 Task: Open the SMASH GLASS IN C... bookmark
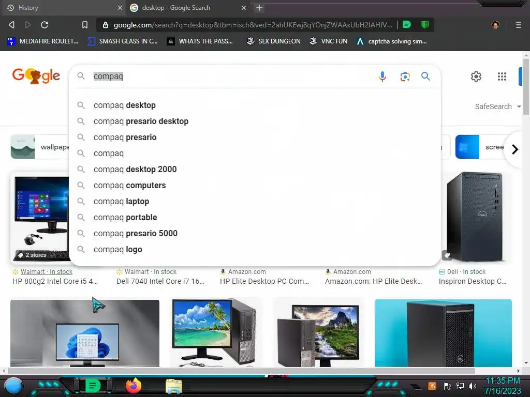(x=122, y=41)
